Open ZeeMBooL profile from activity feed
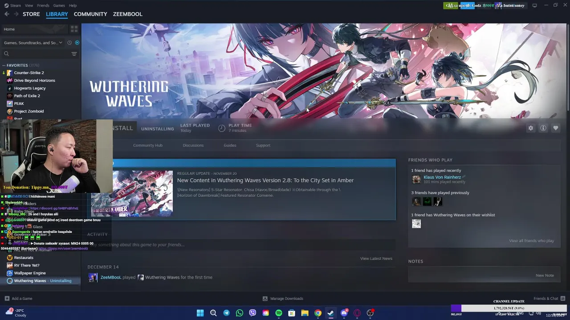The image size is (570, 320). coord(111,277)
